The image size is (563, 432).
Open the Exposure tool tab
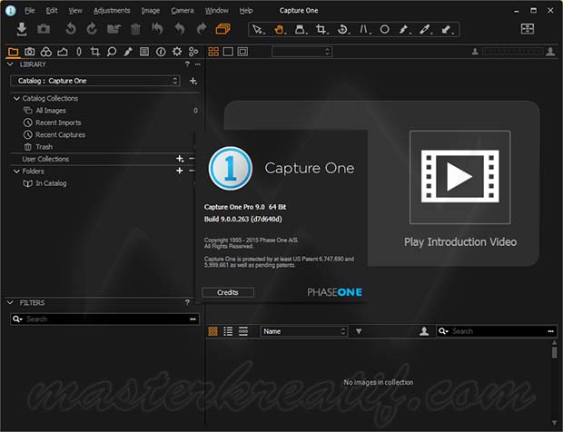63,52
